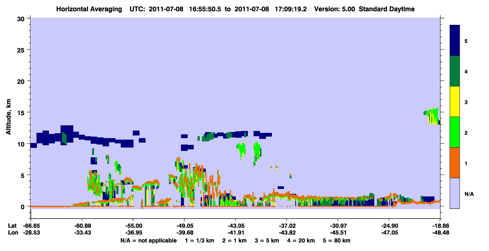Click the date '2011-07-08' after UTC
The height and width of the screenshot is (251, 489).
click(166, 9)
